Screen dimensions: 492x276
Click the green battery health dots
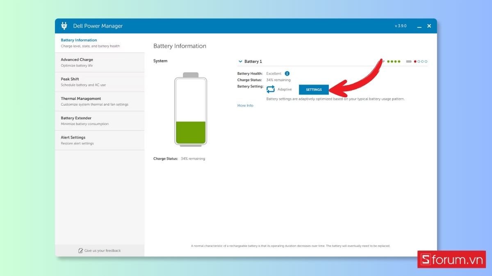[394, 62]
